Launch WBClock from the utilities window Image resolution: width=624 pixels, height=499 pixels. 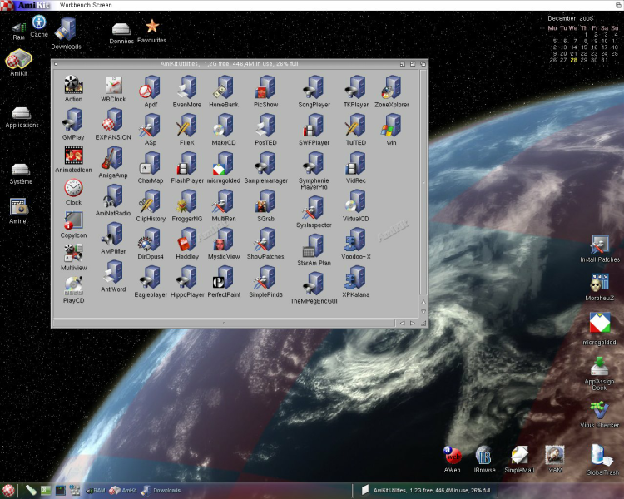[x=114, y=85]
